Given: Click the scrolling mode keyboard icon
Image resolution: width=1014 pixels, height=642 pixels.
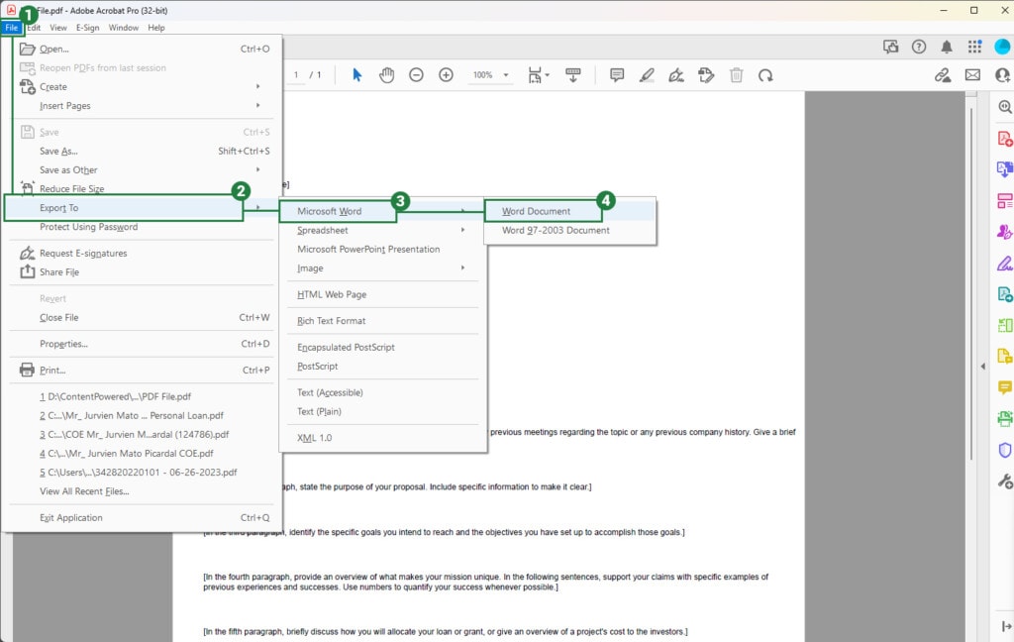Looking at the screenshot, I should [573, 75].
